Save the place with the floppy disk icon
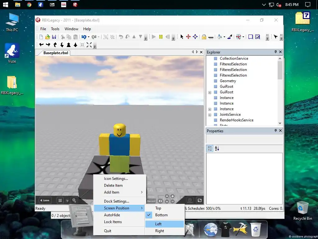 pyautogui.click(x=54, y=37)
